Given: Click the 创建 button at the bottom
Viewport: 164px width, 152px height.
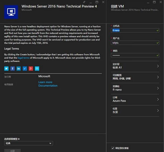Looking at the screenshot, I should click(13, 150).
